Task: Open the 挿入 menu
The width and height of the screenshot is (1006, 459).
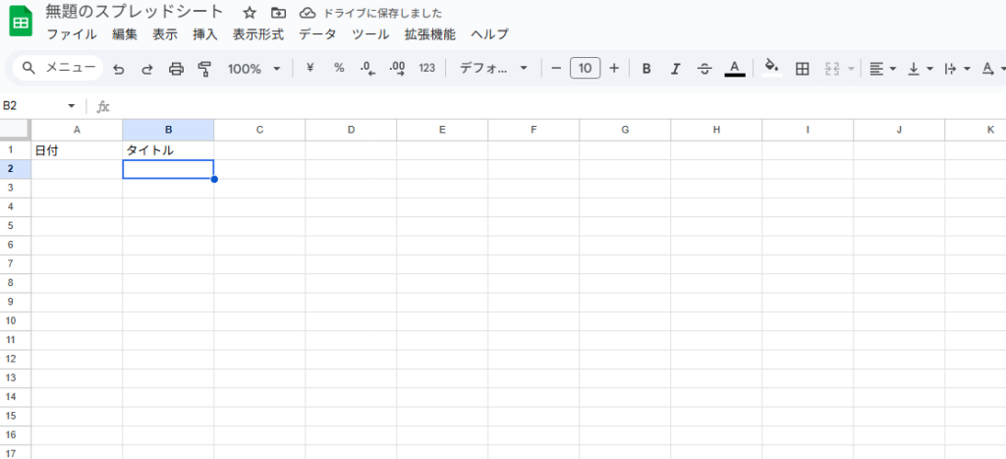Action: click(205, 34)
